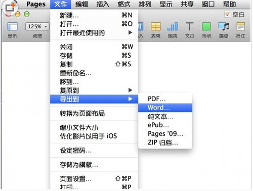Select the highlighted 导出到 menu item
253x191 pixels.
click(94, 99)
